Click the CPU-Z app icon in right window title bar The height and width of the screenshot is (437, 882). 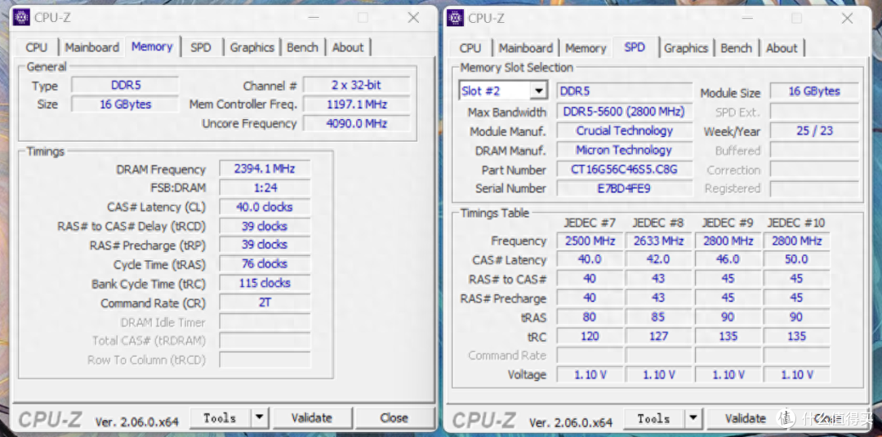(455, 18)
